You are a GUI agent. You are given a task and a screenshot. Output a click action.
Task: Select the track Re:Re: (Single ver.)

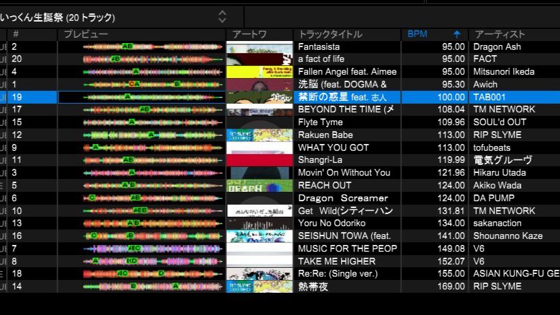(x=338, y=274)
